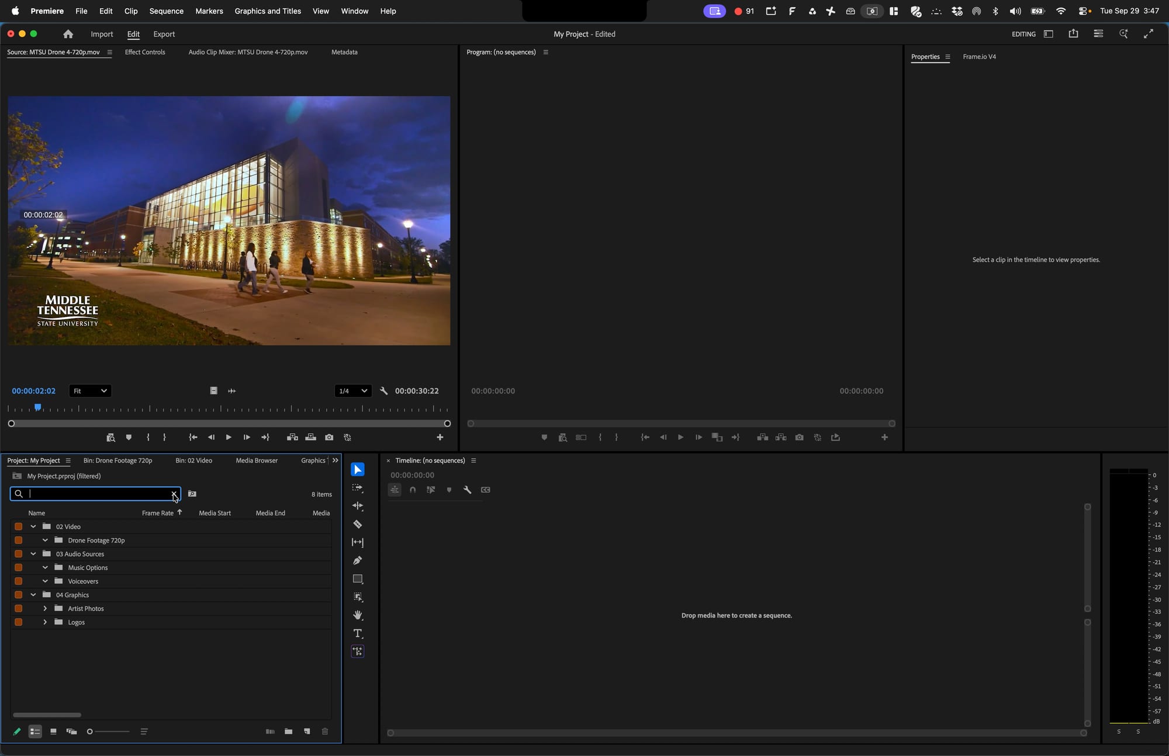This screenshot has width=1169, height=756.
Task: Clear the Project search field
Action: (x=174, y=494)
